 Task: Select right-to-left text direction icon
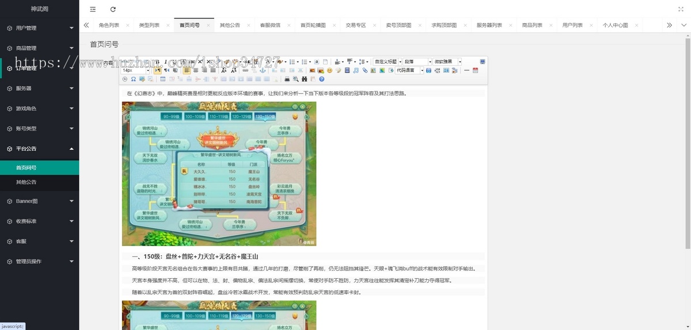tap(166, 70)
